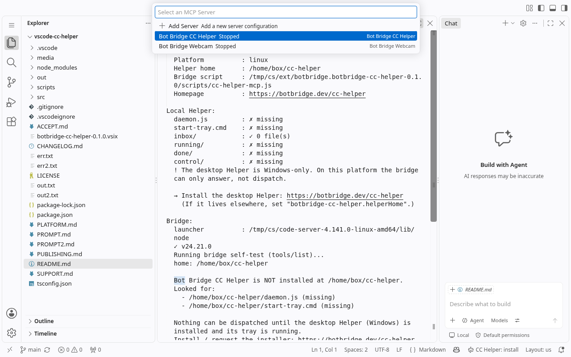
Task: Select Bot Bridge Webcam server
Action: coord(286,46)
